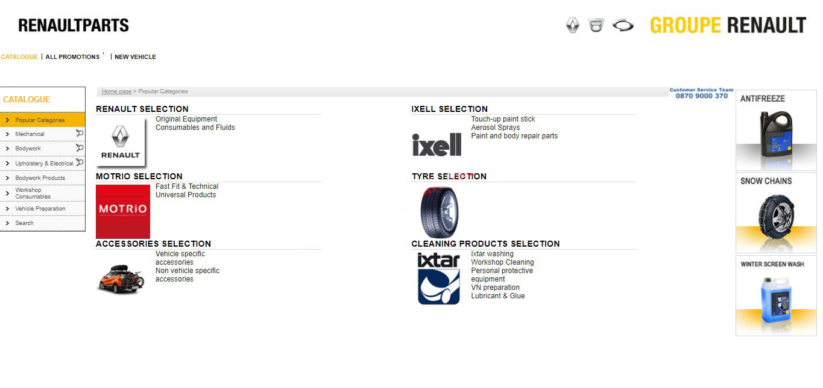Expand the Vehicle Preparation sidebar item

[40, 209]
